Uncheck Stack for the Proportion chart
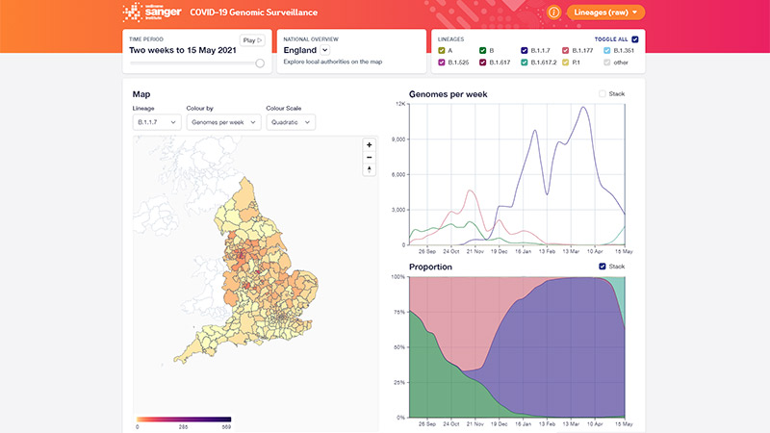 tap(603, 266)
